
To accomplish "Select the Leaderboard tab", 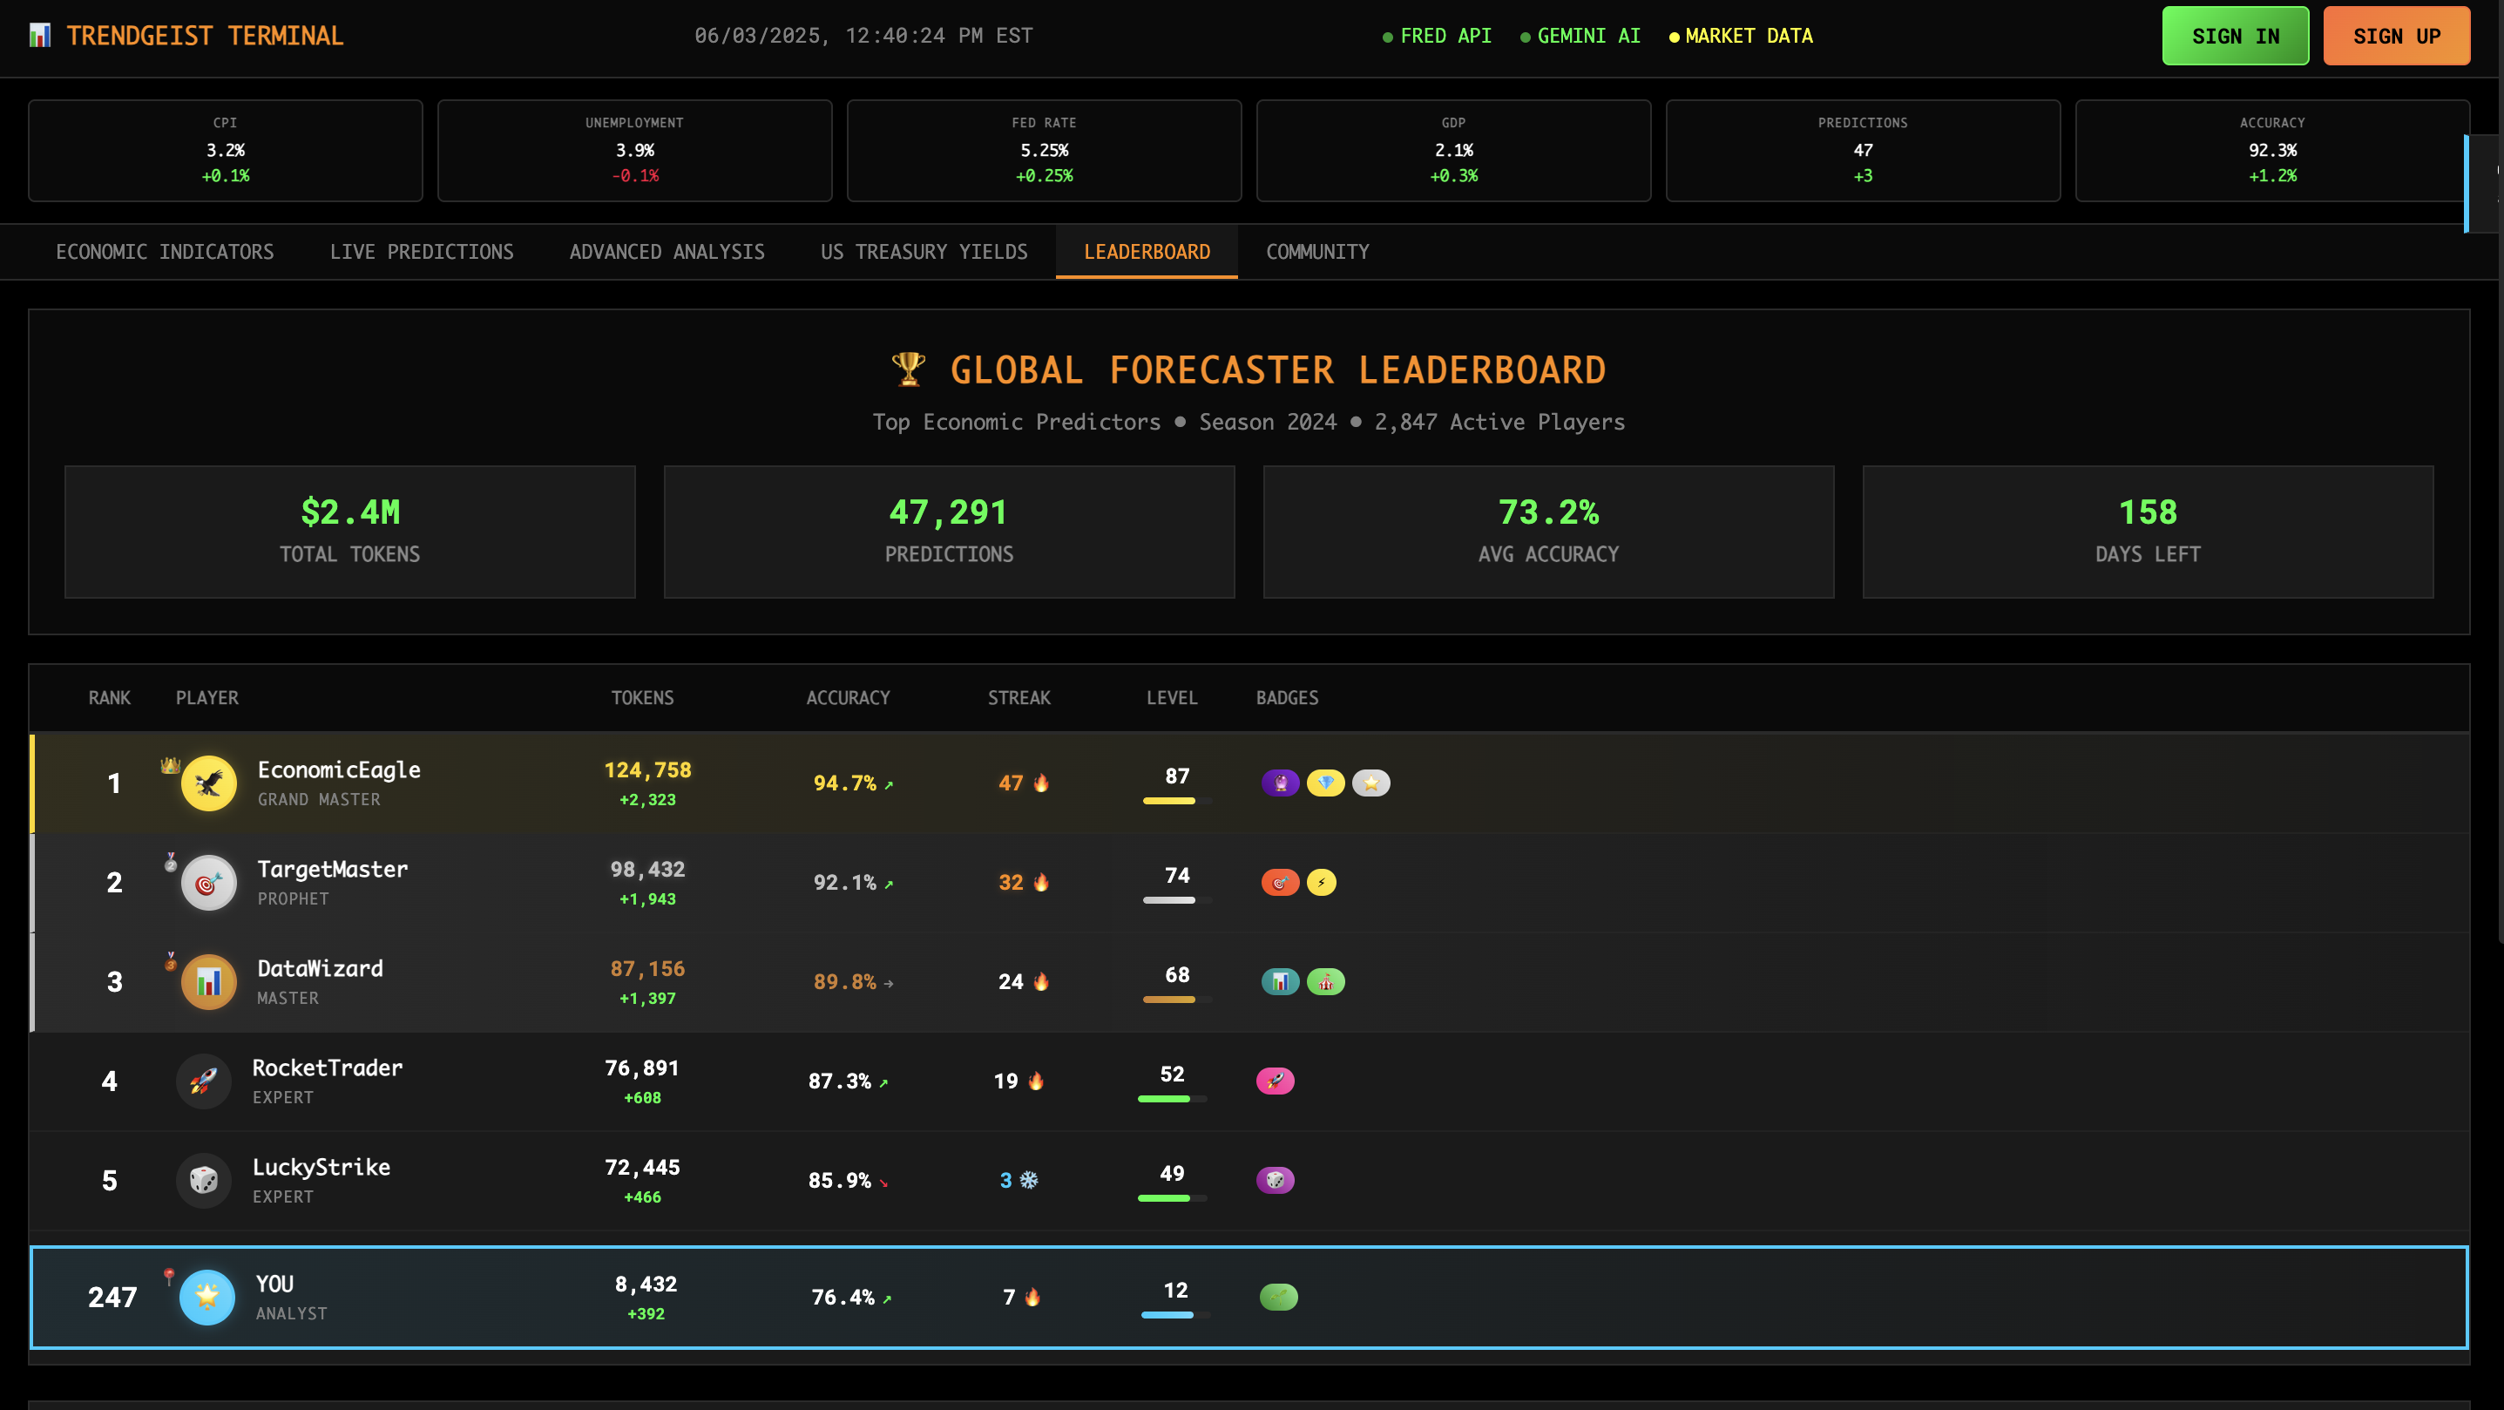I will coord(1147,252).
